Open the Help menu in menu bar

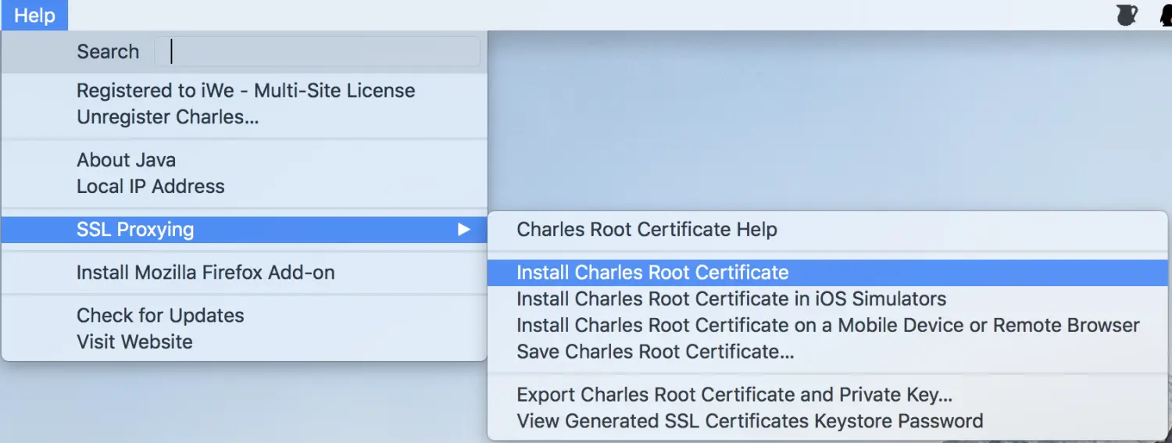click(x=34, y=15)
